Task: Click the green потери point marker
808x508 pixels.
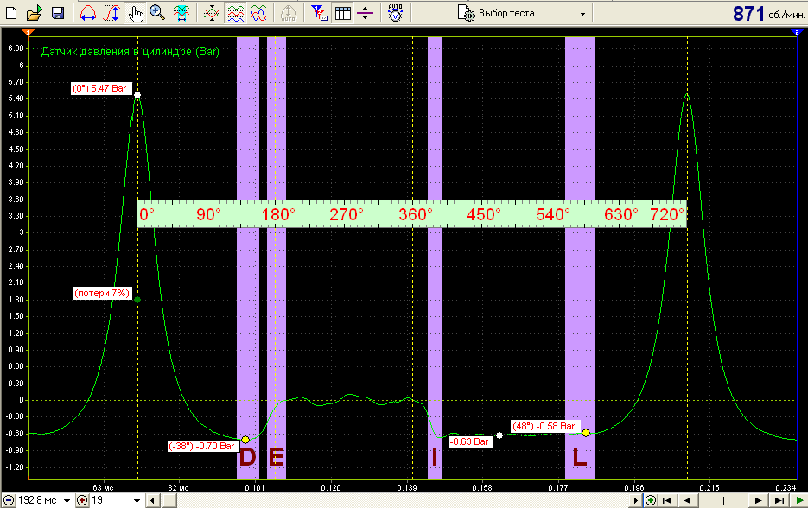Action: tap(137, 300)
